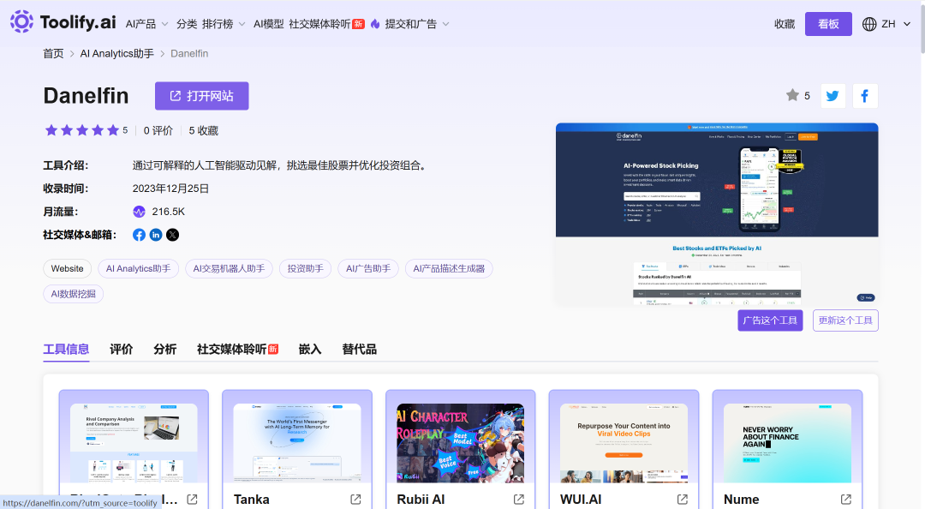Click the 更新这个工具 button

pyautogui.click(x=845, y=320)
